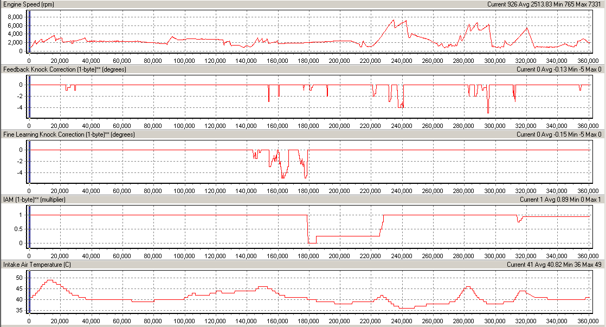Click the Intake Air Temperature (C) header

37,265
